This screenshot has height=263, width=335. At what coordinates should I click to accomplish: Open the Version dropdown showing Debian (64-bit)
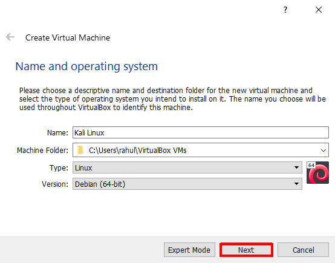click(x=187, y=184)
